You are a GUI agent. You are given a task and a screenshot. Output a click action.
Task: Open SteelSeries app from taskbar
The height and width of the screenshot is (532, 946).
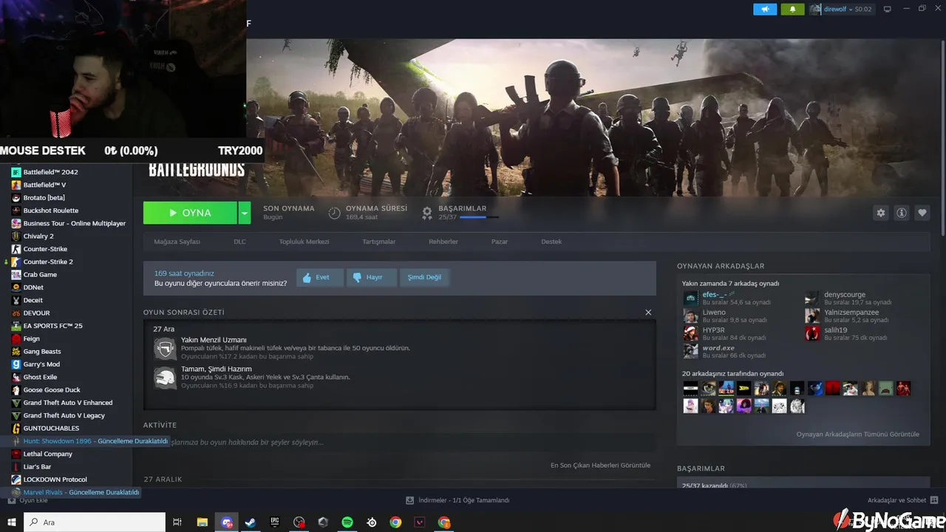pos(372,522)
